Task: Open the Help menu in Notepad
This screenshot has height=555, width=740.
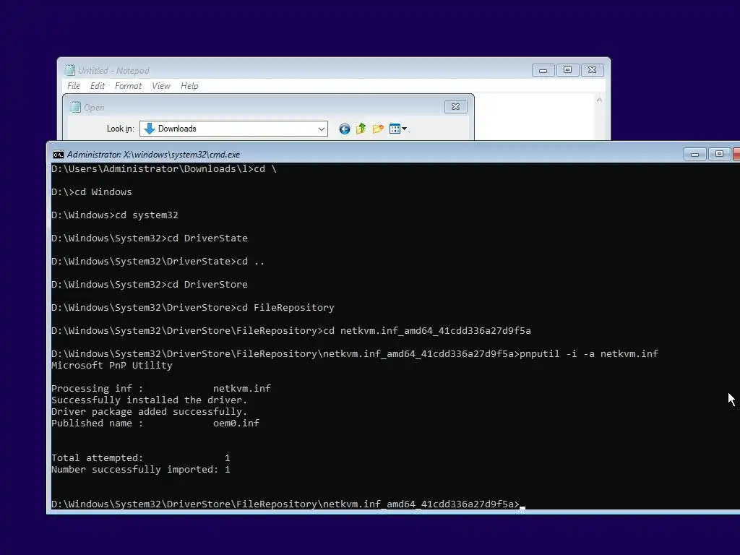Action: point(189,86)
